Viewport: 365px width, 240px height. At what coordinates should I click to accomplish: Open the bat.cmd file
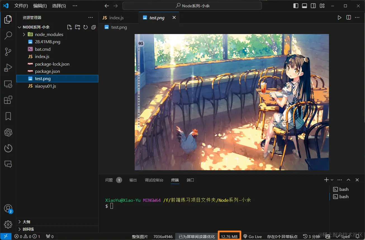57,49
